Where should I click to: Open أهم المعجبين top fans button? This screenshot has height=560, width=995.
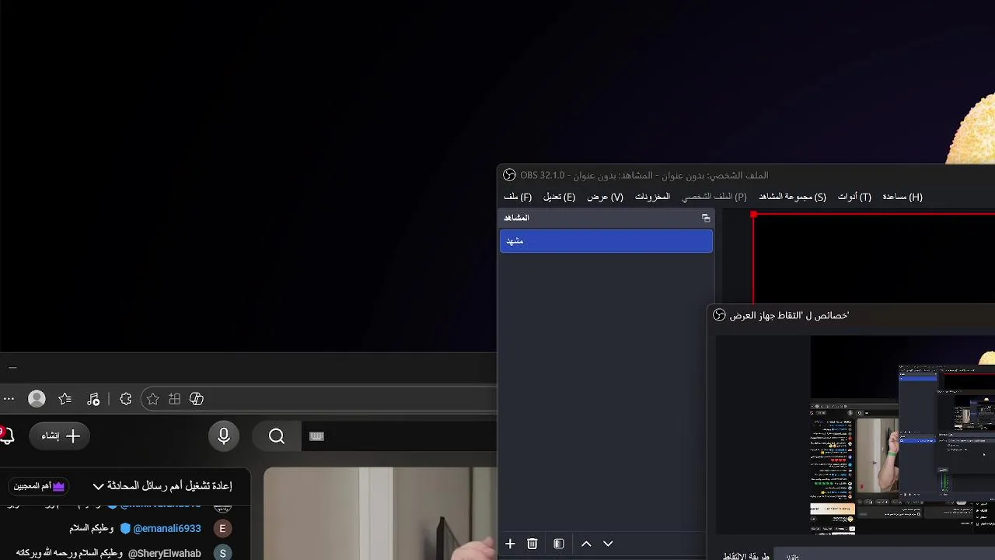pos(39,486)
